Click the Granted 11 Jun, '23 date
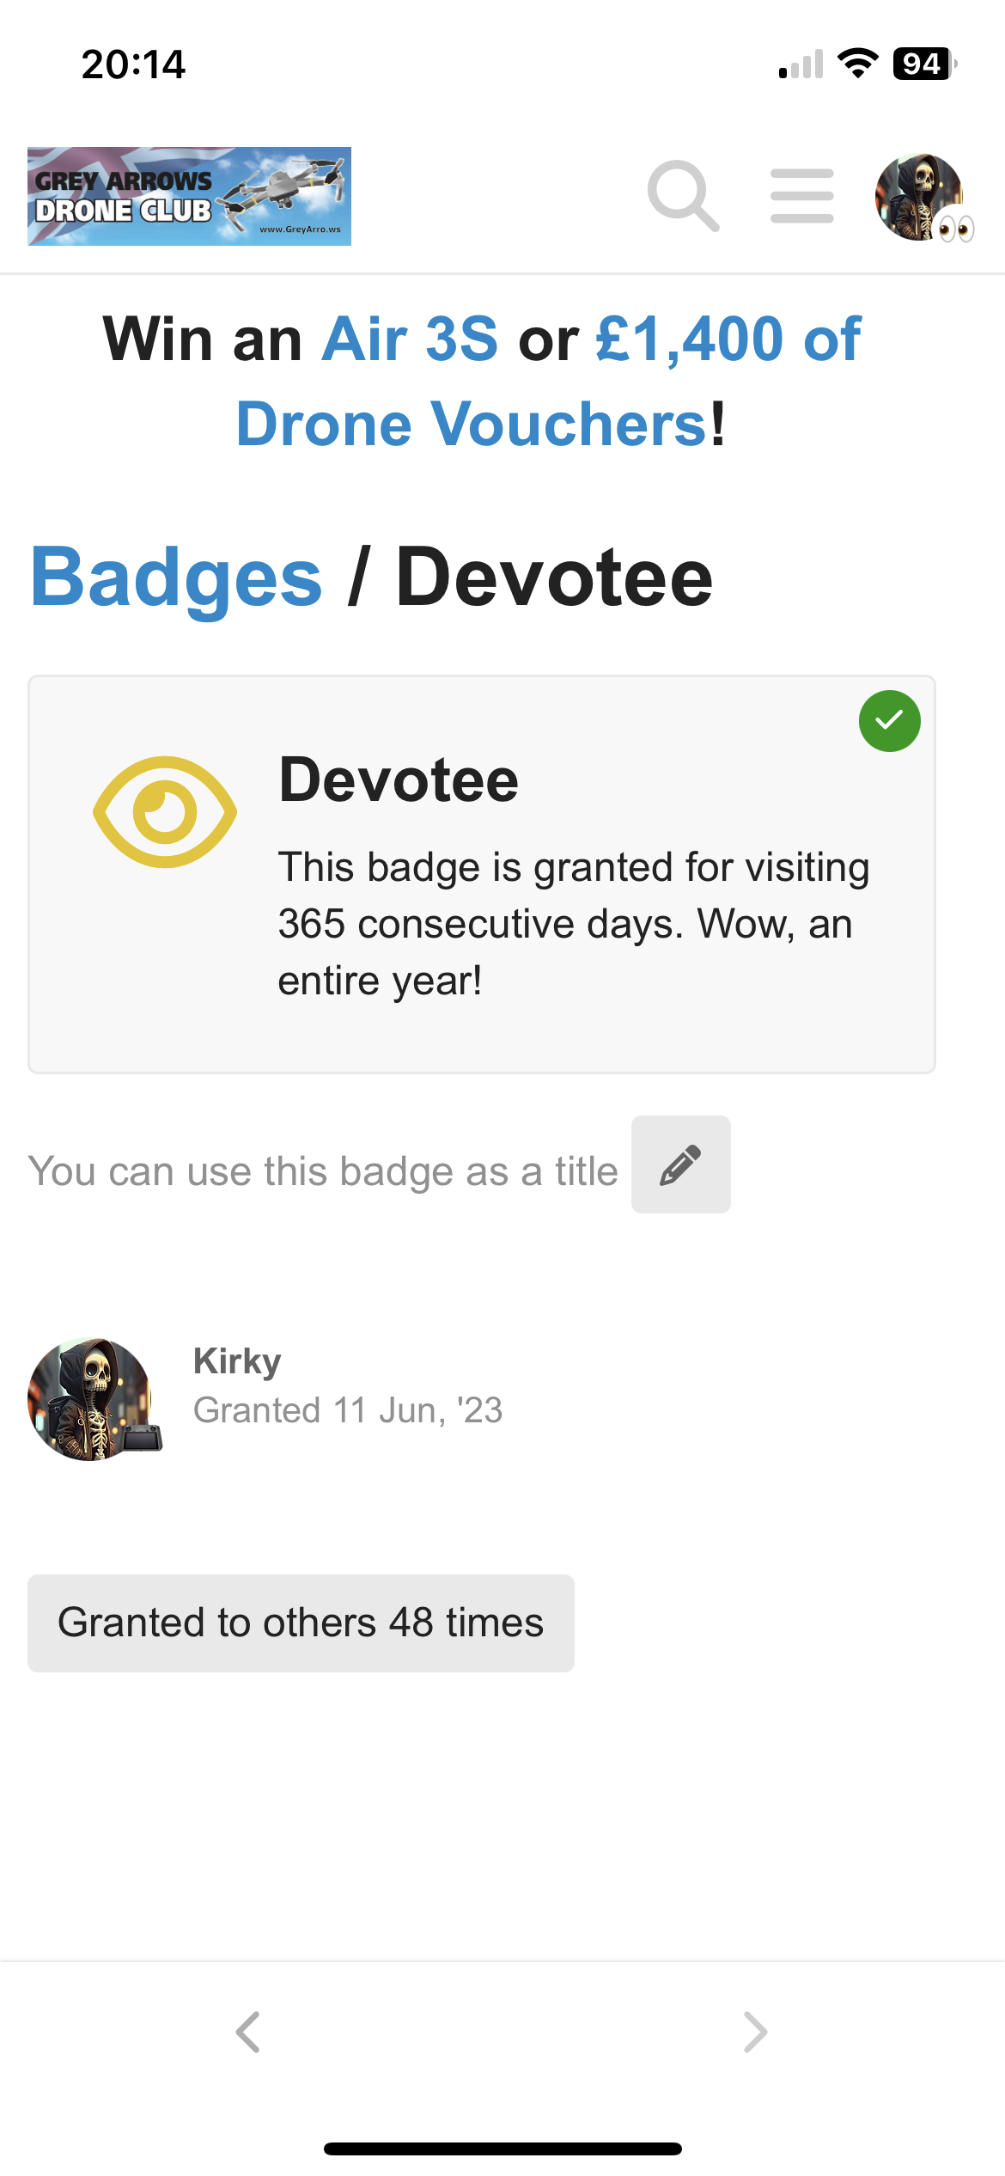This screenshot has width=1005, height=2176. pyautogui.click(x=348, y=1410)
